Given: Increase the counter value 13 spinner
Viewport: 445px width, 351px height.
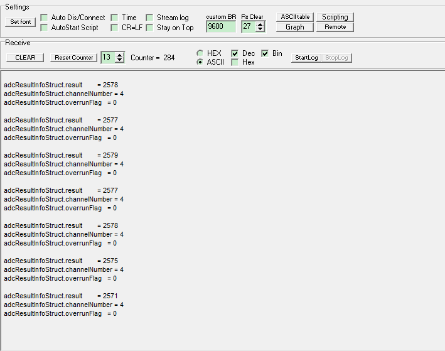Looking at the screenshot, I should tap(119, 55).
